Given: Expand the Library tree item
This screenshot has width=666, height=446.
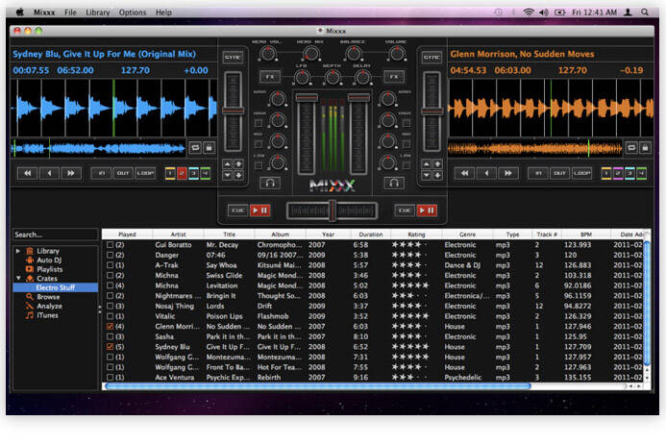Looking at the screenshot, I should [x=18, y=251].
